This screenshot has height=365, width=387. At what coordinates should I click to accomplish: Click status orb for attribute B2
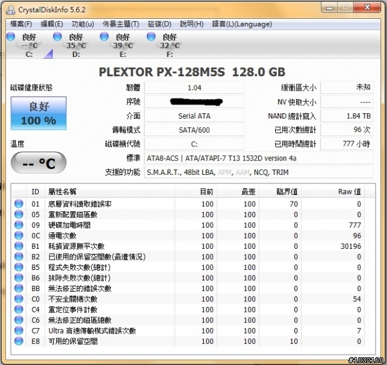pyautogui.click(x=19, y=257)
